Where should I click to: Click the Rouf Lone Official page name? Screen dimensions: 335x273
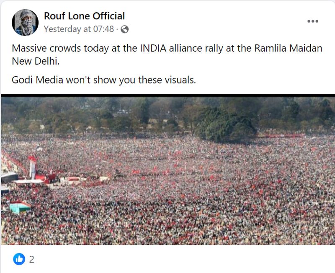84,16
